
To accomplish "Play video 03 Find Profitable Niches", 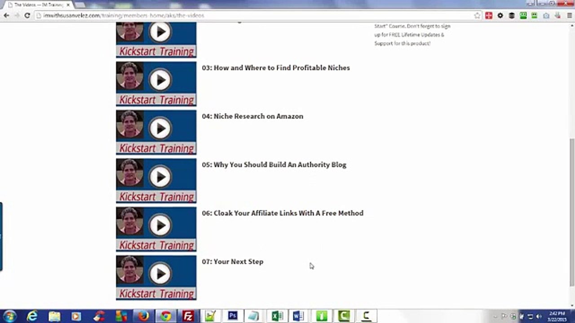I will coord(156,83).
